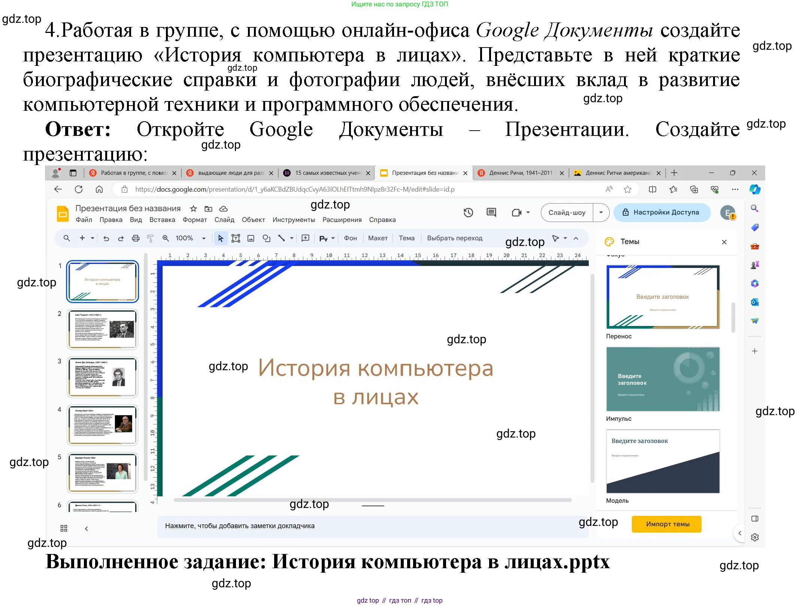Click the move-to-folder icon
The image size is (800, 606).
[208, 208]
